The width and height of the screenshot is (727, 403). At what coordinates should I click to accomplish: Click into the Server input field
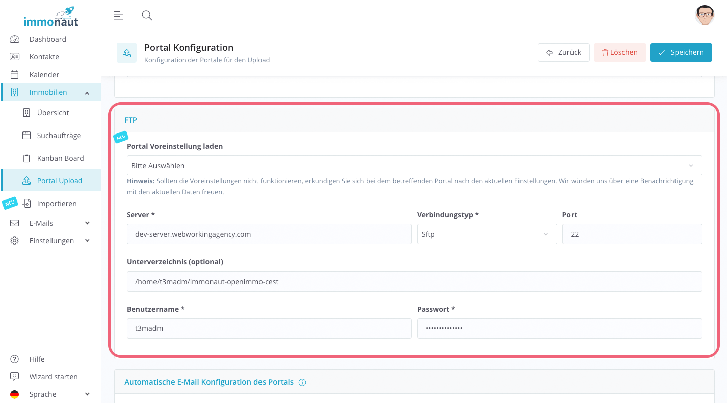[x=269, y=234]
